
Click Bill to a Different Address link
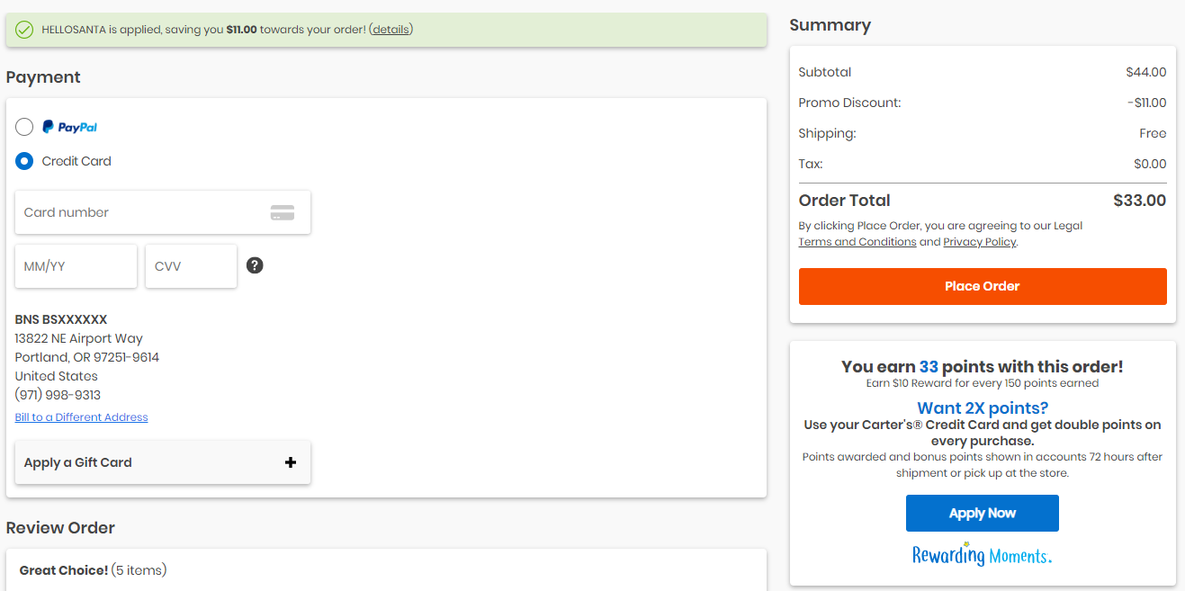[x=81, y=417]
